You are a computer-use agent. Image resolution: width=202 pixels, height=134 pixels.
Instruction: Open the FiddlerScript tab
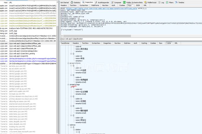tap(151, 2)
